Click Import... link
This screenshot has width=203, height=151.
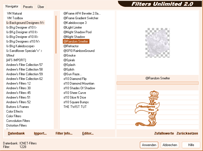point(40,133)
